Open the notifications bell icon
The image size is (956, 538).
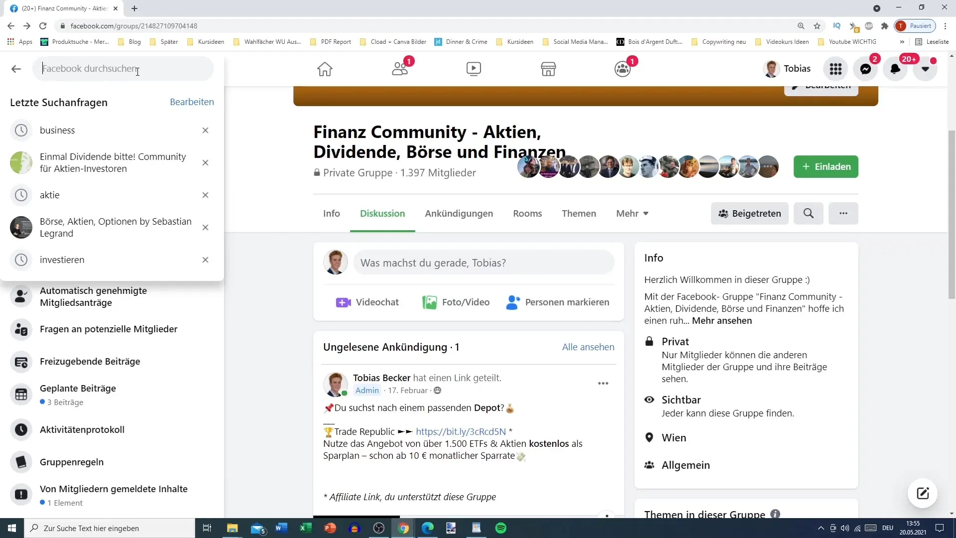pyautogui.click(x=895, y=69)
